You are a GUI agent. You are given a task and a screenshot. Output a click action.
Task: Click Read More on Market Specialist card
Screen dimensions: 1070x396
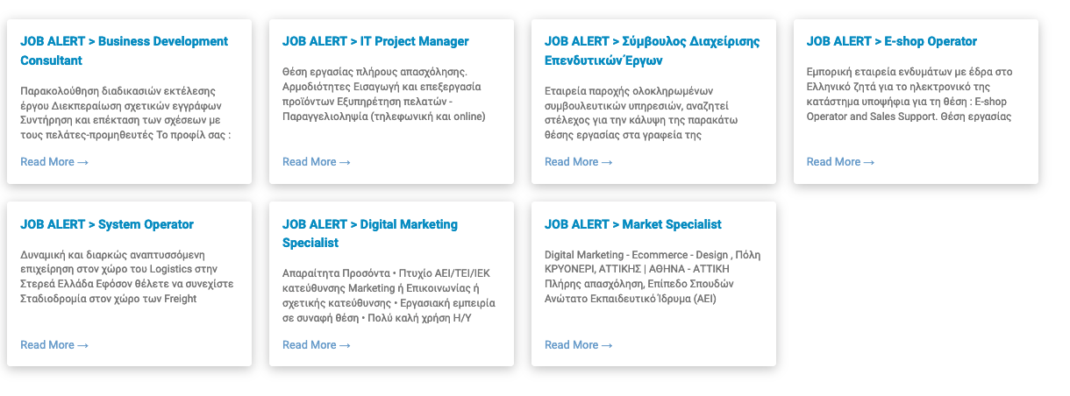[579, 345]
